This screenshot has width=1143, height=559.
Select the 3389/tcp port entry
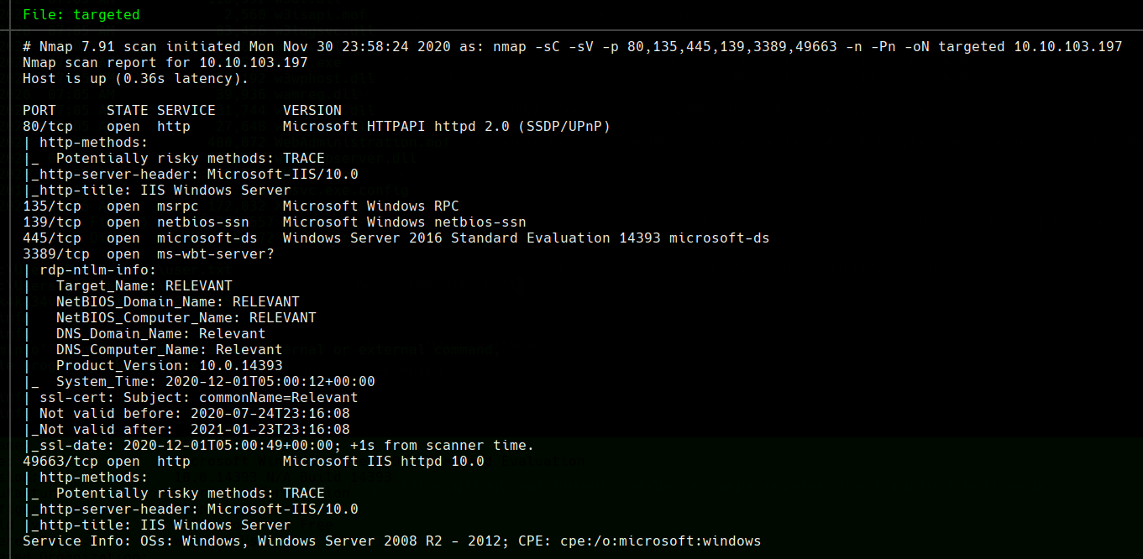tap(56, 254)
